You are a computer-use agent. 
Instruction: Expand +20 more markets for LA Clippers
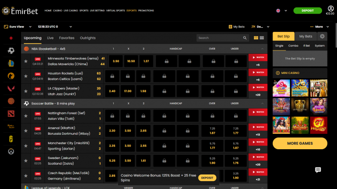[x=258, y=95]
